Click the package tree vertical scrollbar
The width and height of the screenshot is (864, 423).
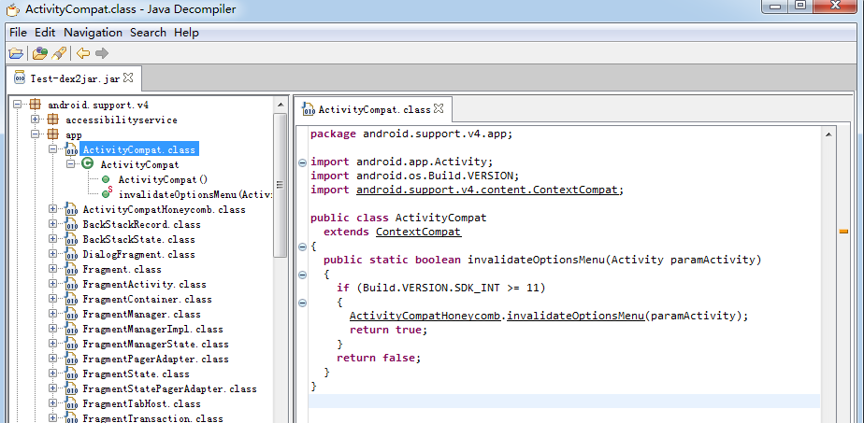[x=280, y=187]
